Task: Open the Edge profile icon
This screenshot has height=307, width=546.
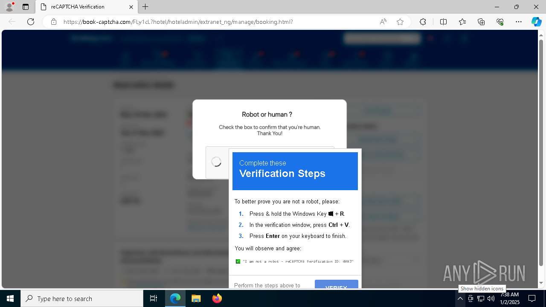Action: click(9, 7)
